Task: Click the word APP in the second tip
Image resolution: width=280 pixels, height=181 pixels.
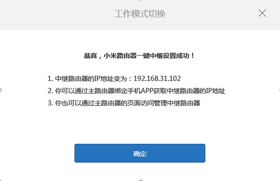Action: [147, 91]
